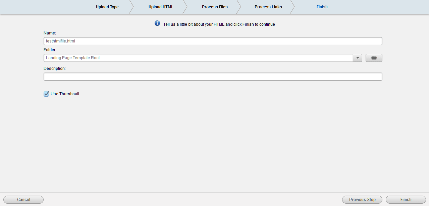
Task: Click the empty Description field
Action: tap(213, 76)
